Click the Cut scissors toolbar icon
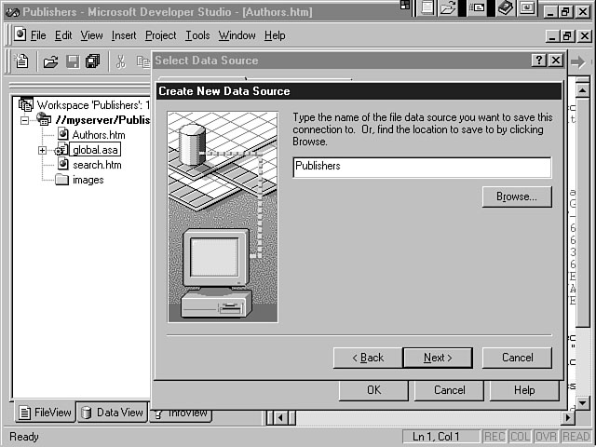 click(120, 61)
